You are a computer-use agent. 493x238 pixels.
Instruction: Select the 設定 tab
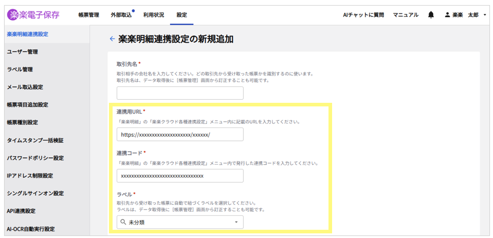pyautogui.click(x=181, y=15)
